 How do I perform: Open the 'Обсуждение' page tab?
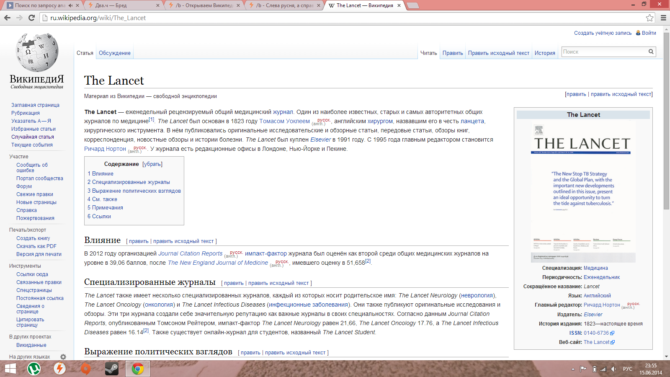pyautogui.click(x=115, y=53)
